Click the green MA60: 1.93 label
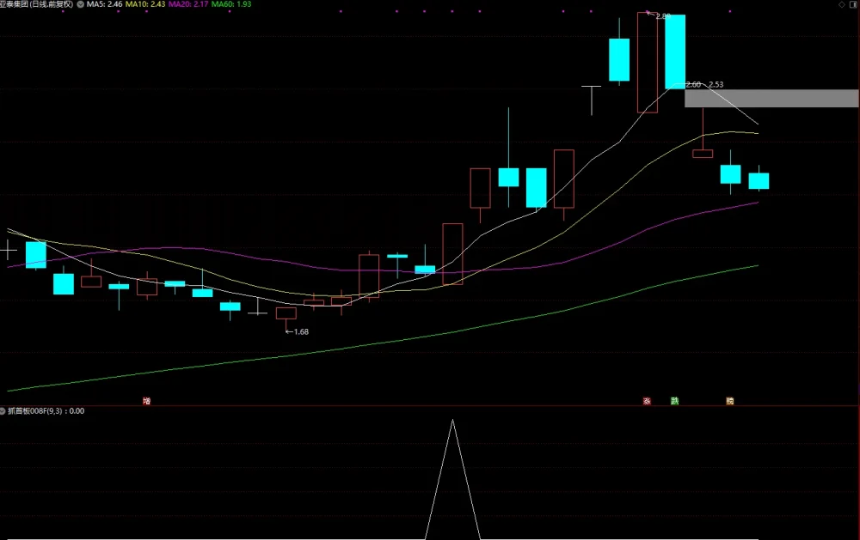 tap(231, 3)
